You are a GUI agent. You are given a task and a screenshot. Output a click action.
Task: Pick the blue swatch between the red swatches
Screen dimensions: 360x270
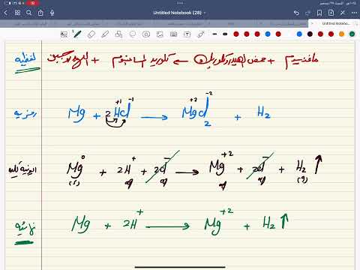(268, 34)
